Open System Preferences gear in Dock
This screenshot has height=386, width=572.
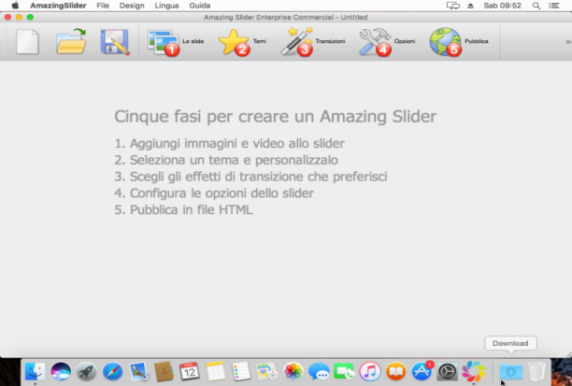coord(448,372)
